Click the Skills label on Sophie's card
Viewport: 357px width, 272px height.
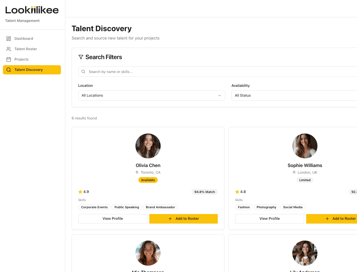point(239,200)
